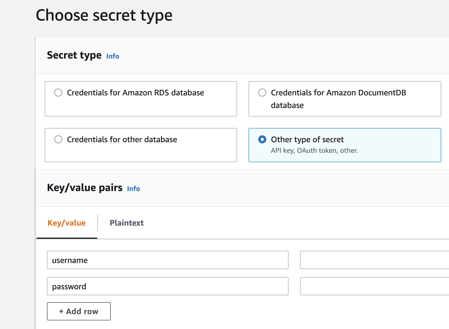This screenshot has width=449, height=329.
Task: Select Credentials for Amazon DocumentDB database radio
Action: click(x=262, y=93)
